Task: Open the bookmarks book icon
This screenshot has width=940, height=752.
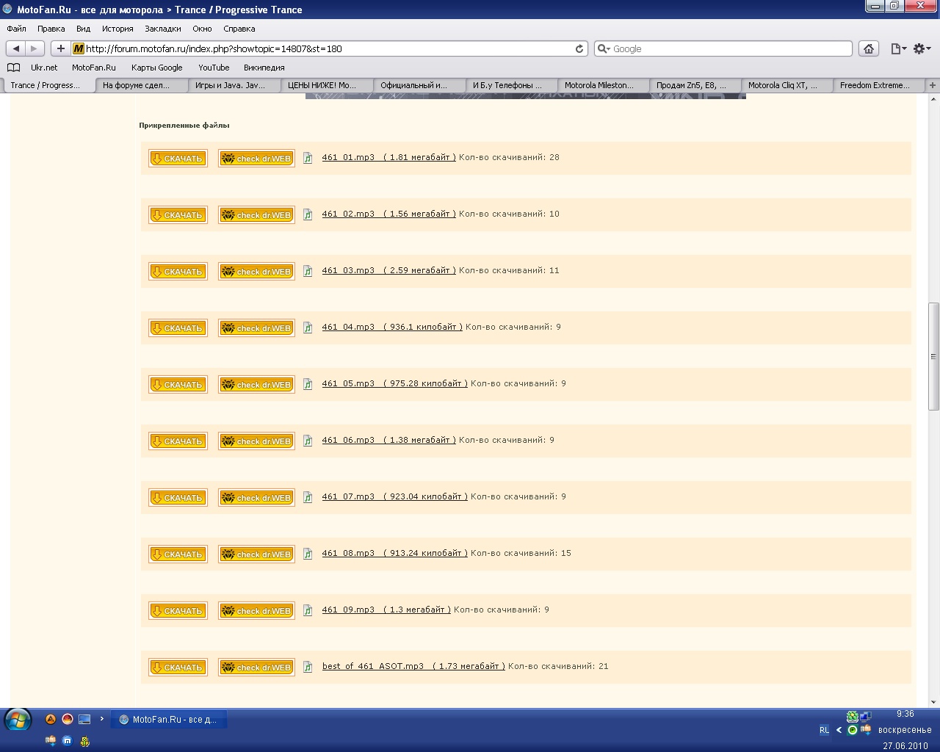Action: (x=13, y=68)
